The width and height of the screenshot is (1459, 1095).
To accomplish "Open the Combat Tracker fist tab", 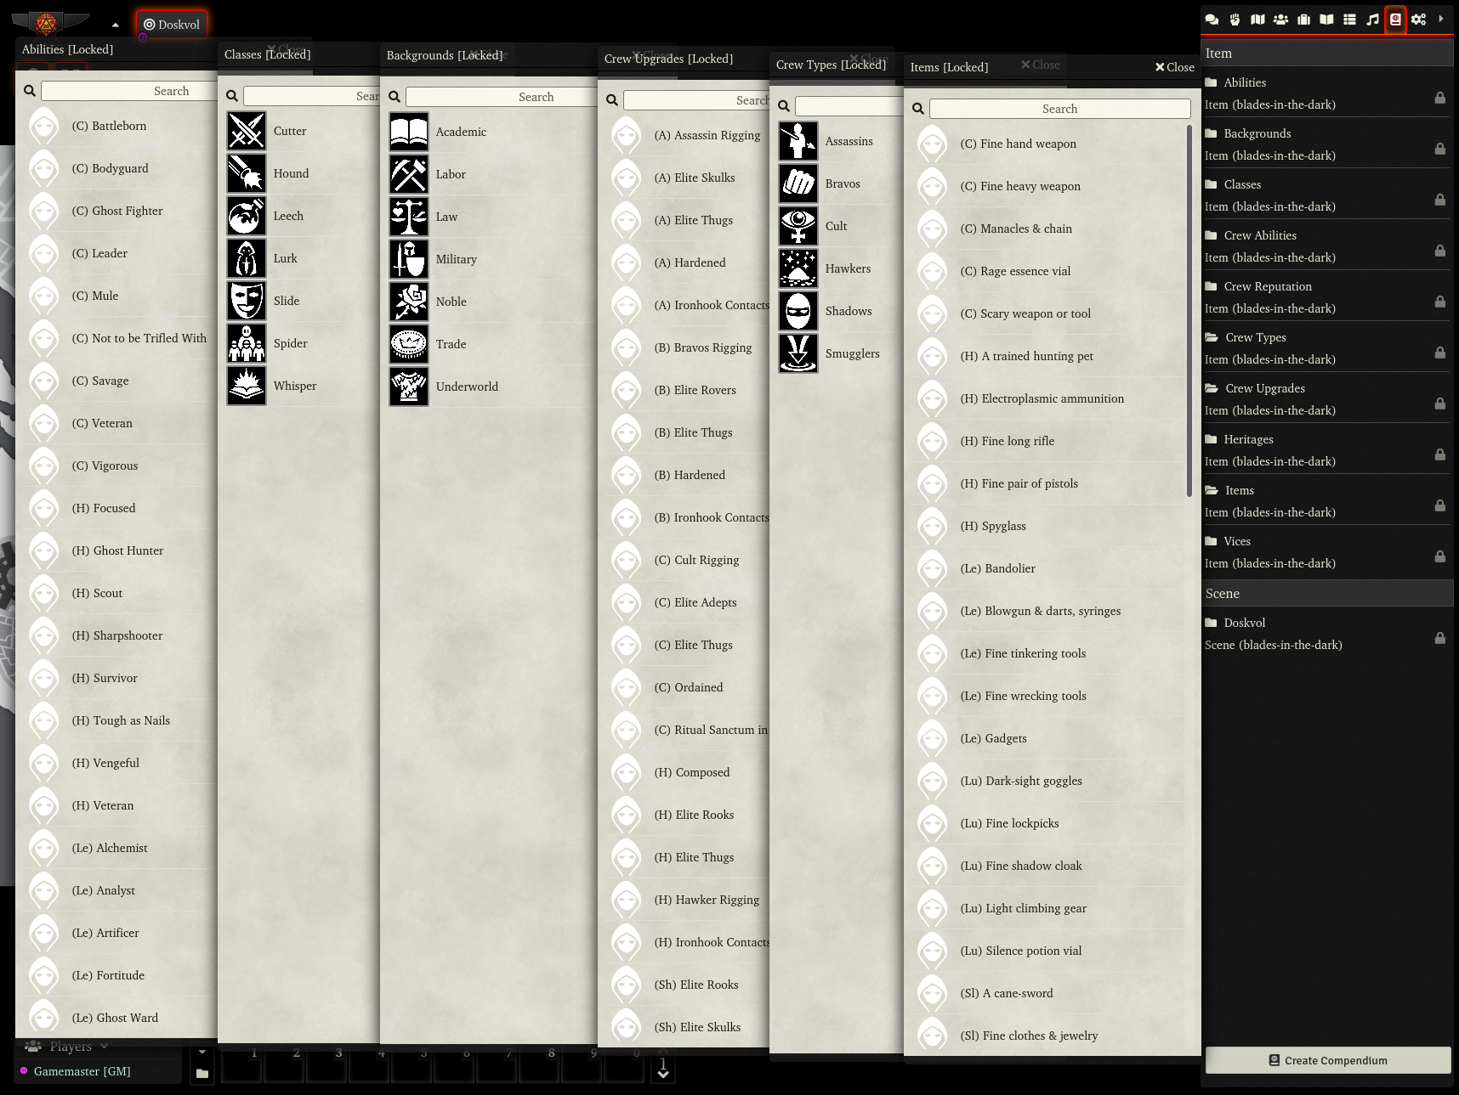I will [x=1235, y=20].
